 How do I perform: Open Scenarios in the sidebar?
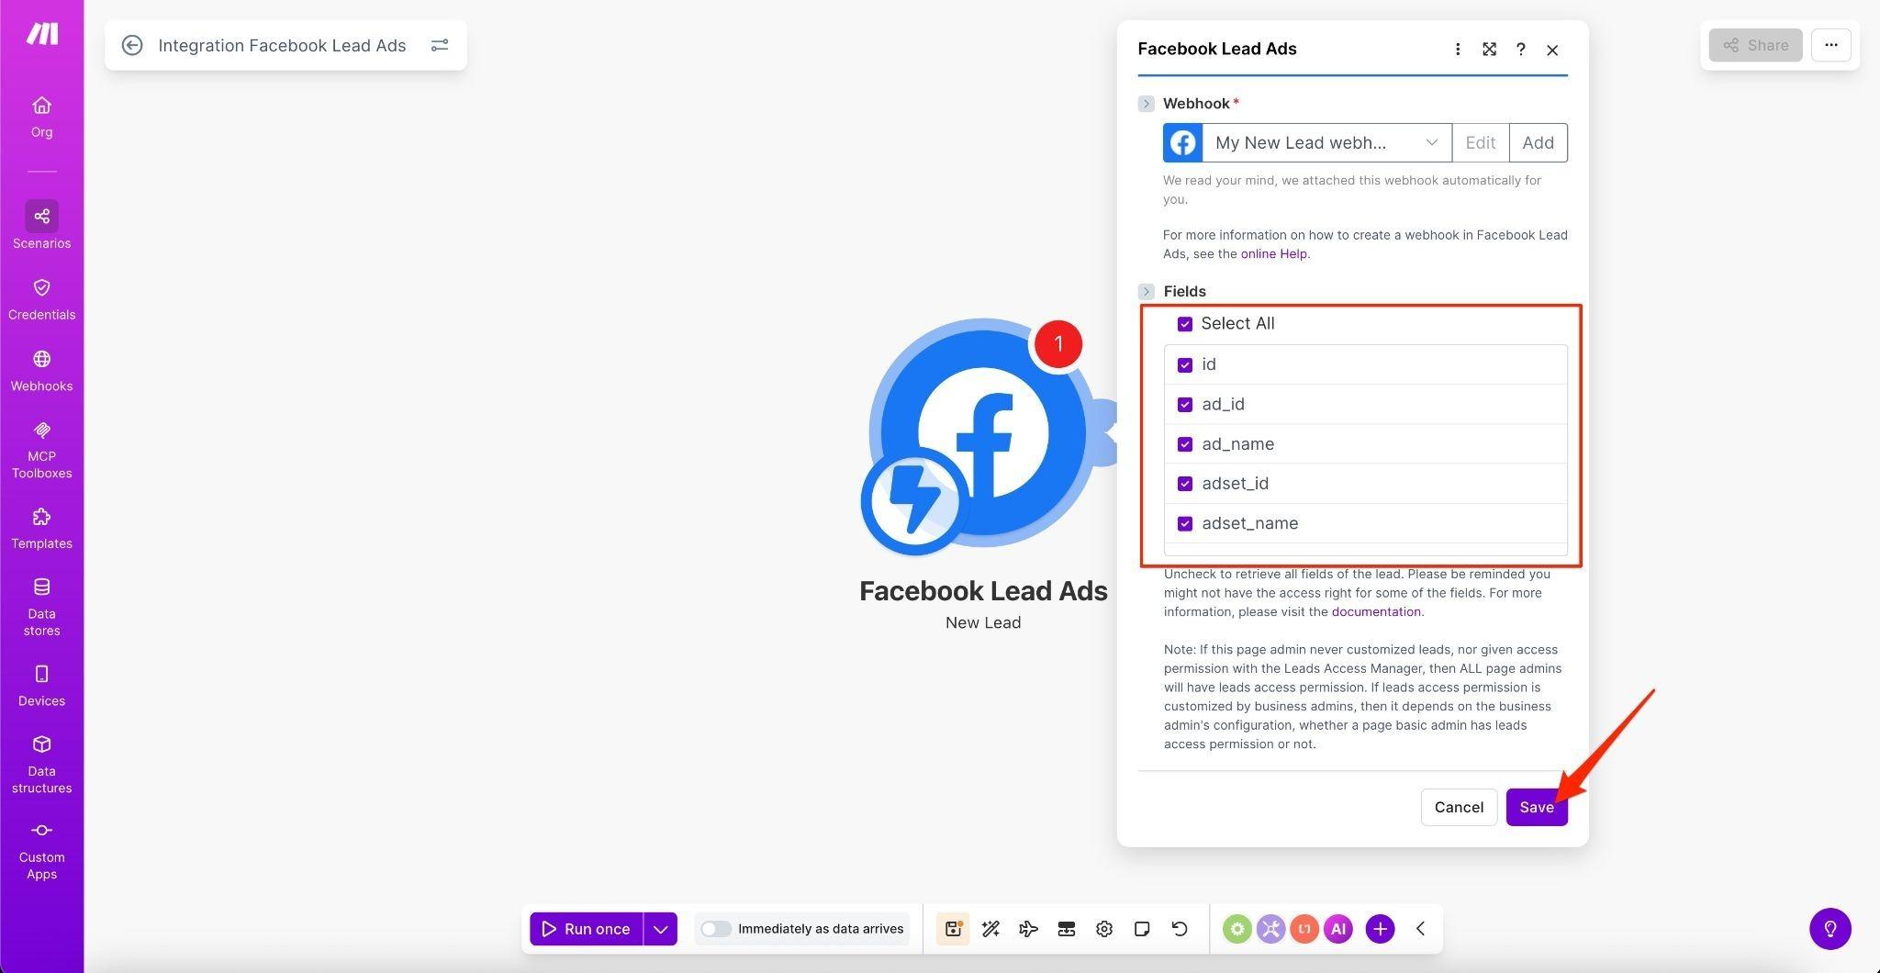tap(41, 226)
